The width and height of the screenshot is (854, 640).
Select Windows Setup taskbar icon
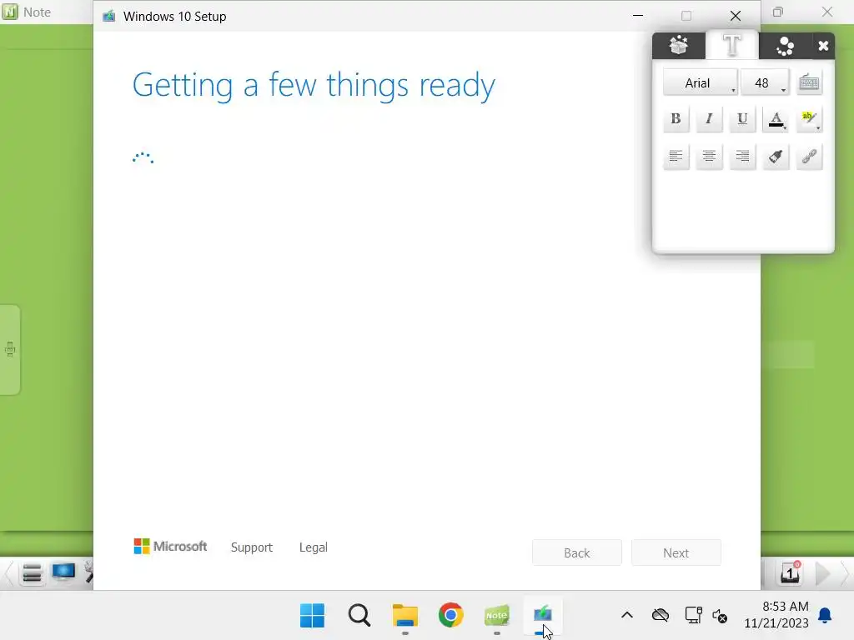pos(542,616)
